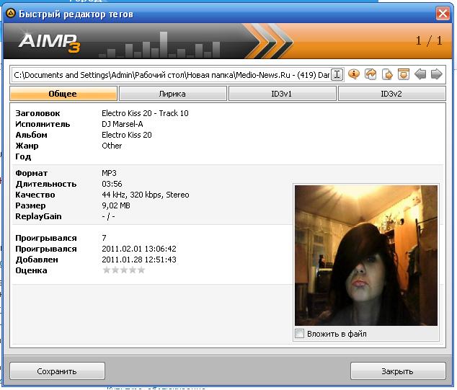This screenshot has height=390, width=457.
Task: Click the rename file button in path field
Action: [x=337, y=75]
